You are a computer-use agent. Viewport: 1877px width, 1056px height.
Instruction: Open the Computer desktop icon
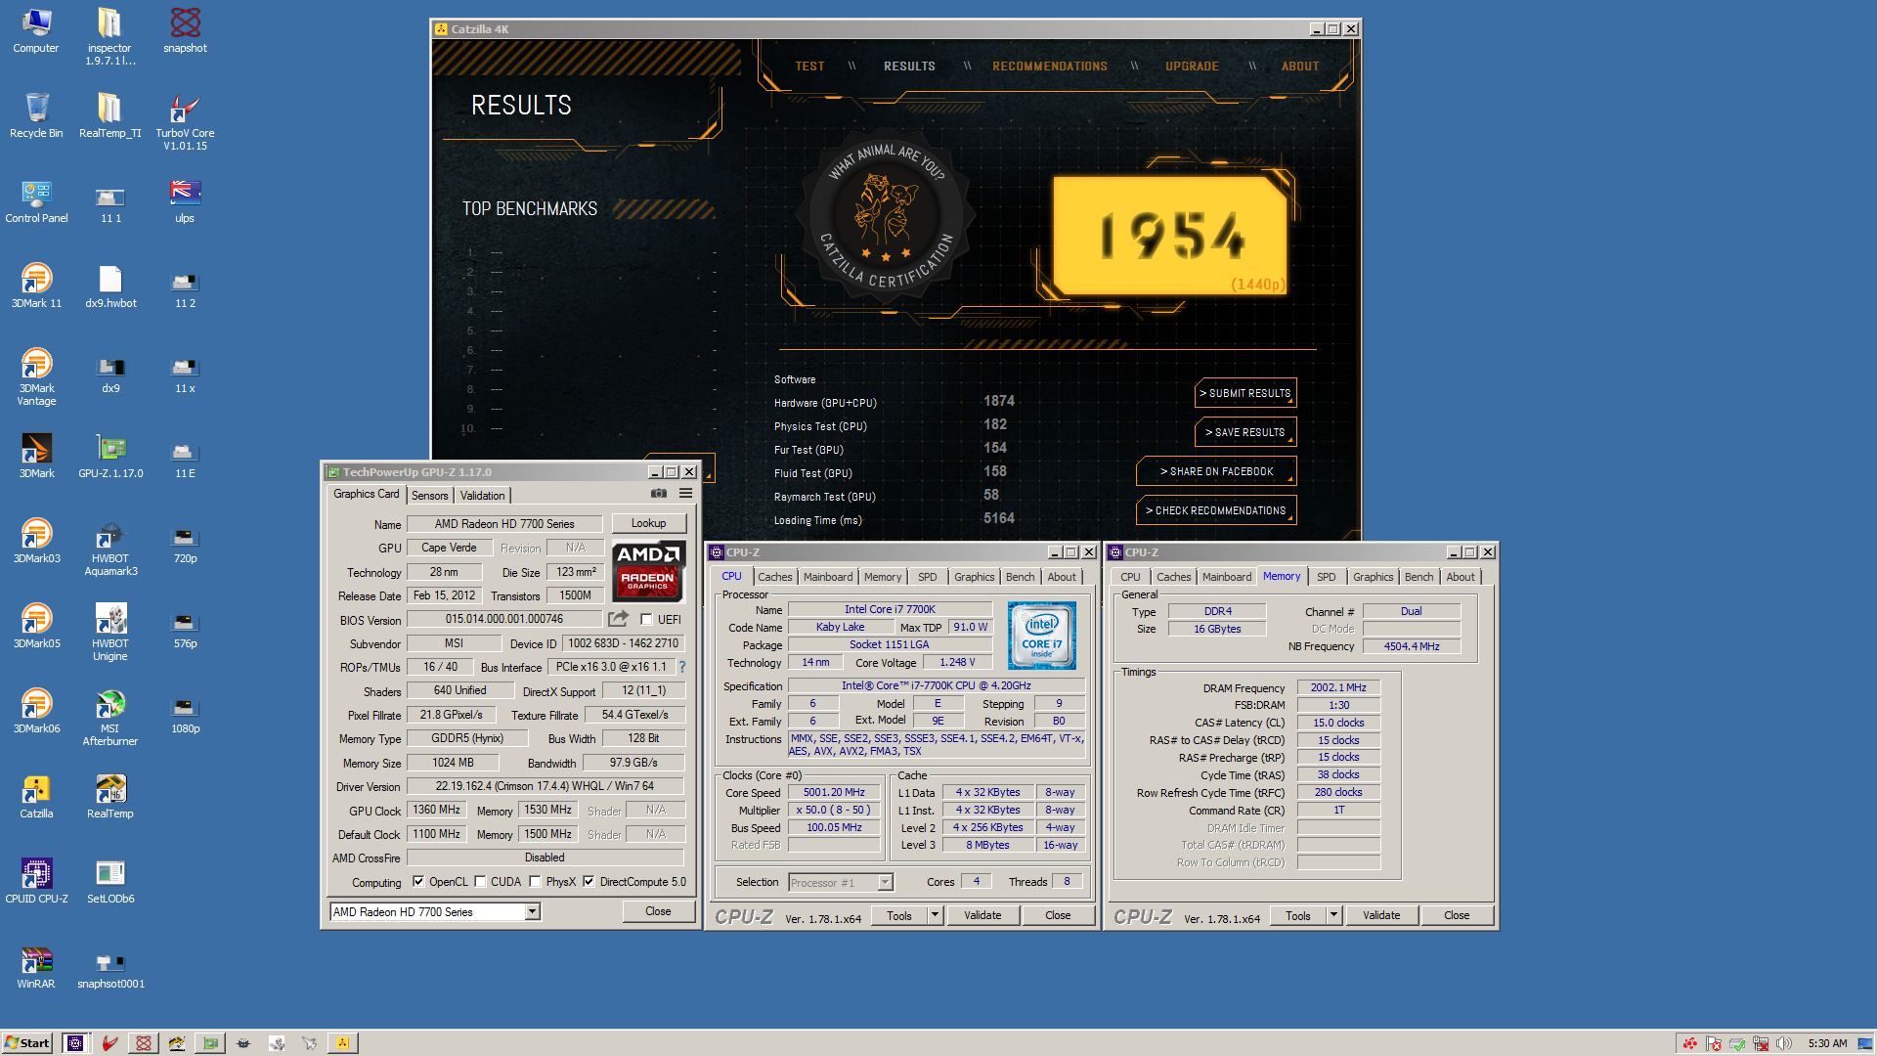36,29
